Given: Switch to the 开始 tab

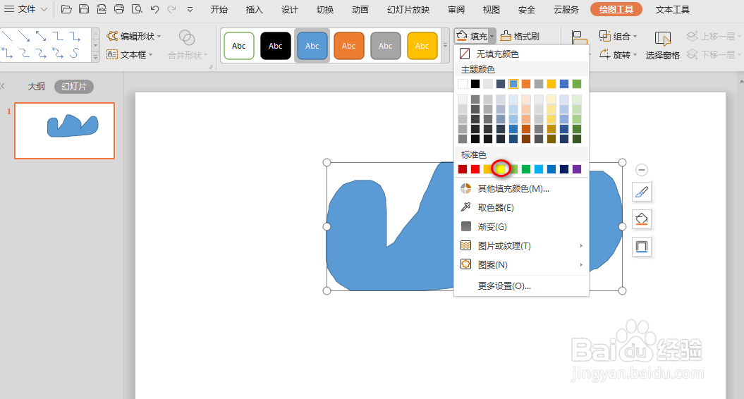Looking at the screenshot, I should [x=219, y=9].
